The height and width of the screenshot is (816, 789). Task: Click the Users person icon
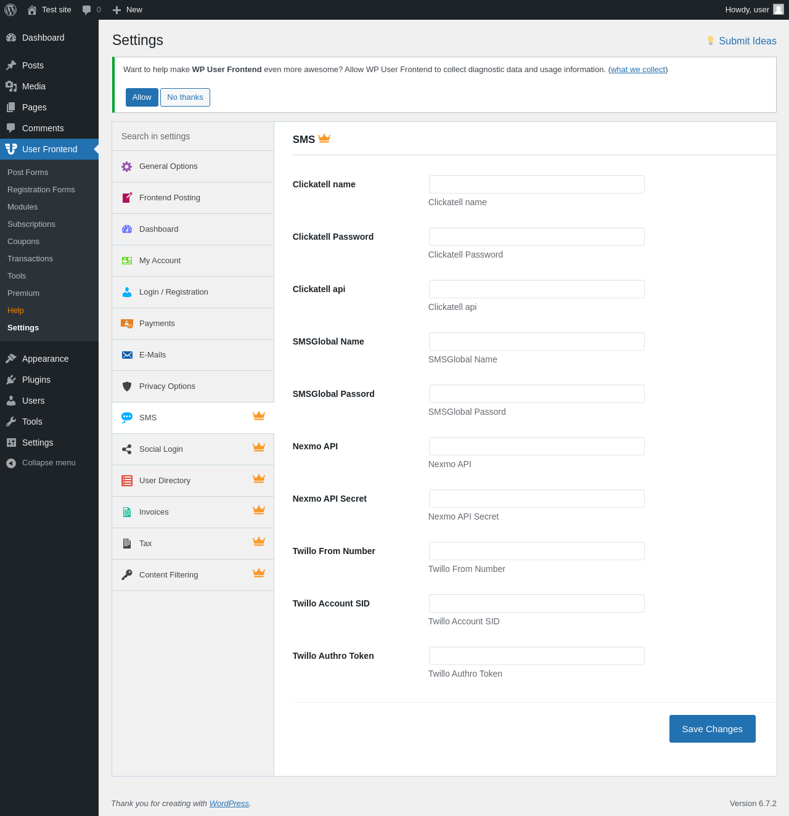11,401
